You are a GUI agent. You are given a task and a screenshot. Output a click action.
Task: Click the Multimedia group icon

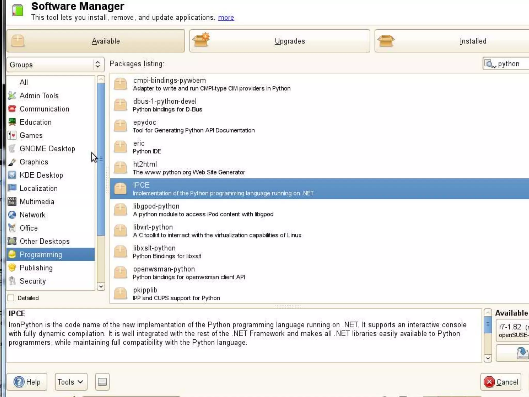pos(12,202)
